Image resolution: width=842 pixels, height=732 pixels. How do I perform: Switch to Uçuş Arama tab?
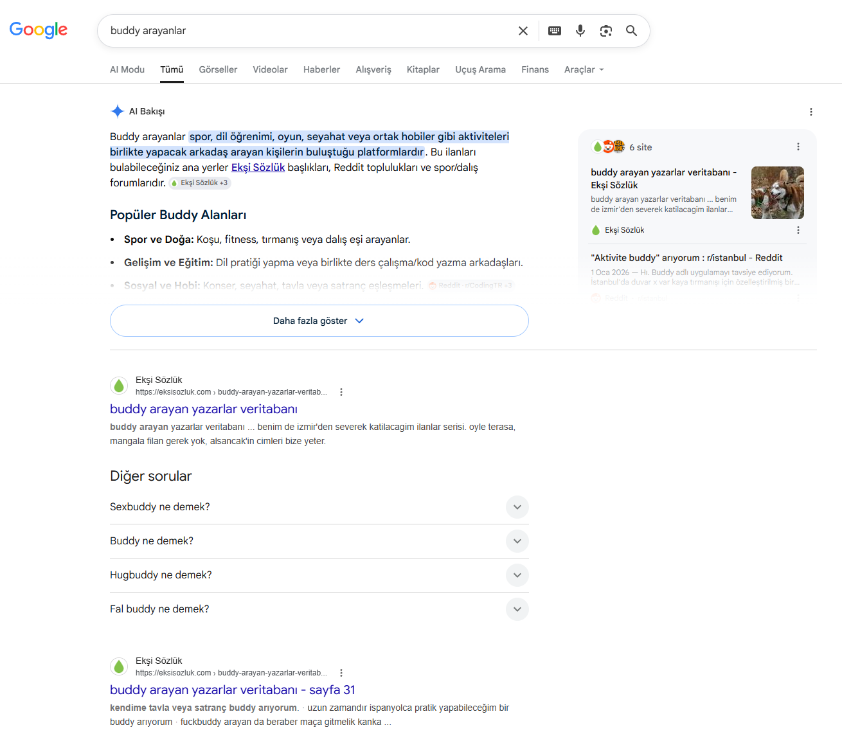click(480, 69)
